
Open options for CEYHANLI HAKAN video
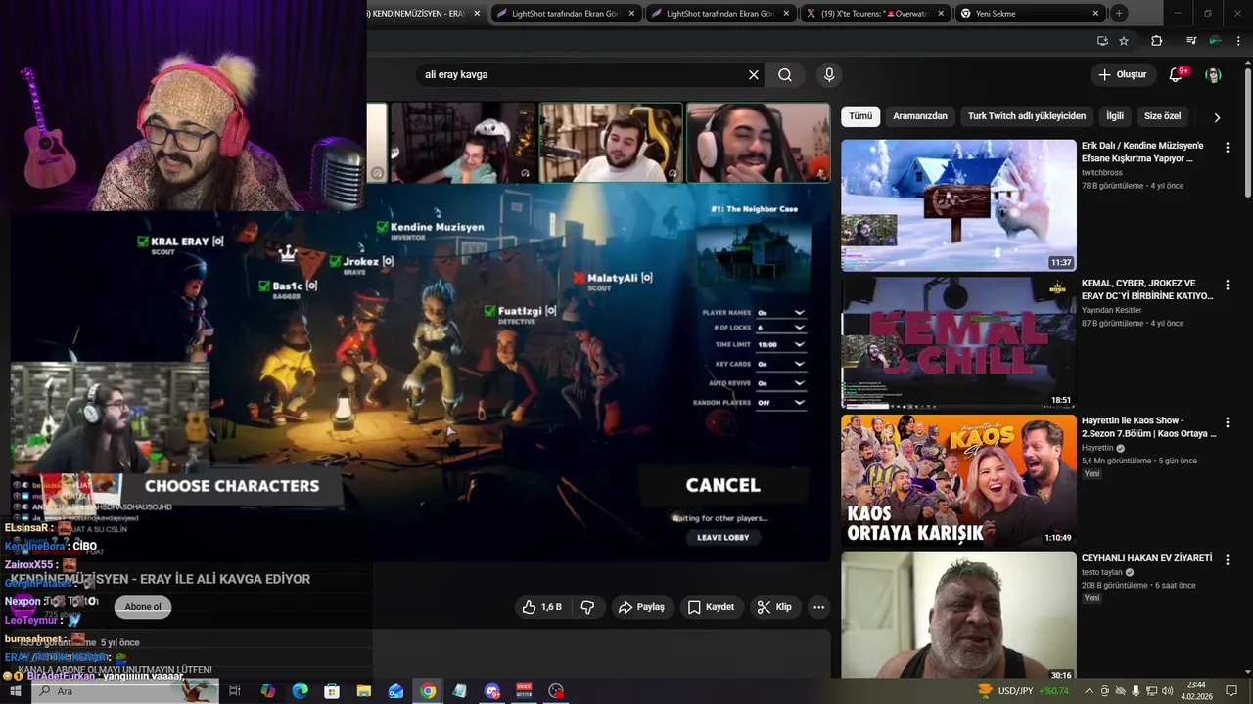click(x=1227, y=560)
